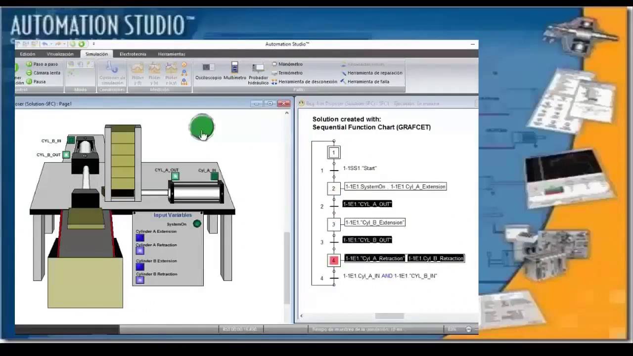Click action Cyl_B_Extension on step 3
The height and width of the screenshot is (356, 633).
tap(375, 222)
